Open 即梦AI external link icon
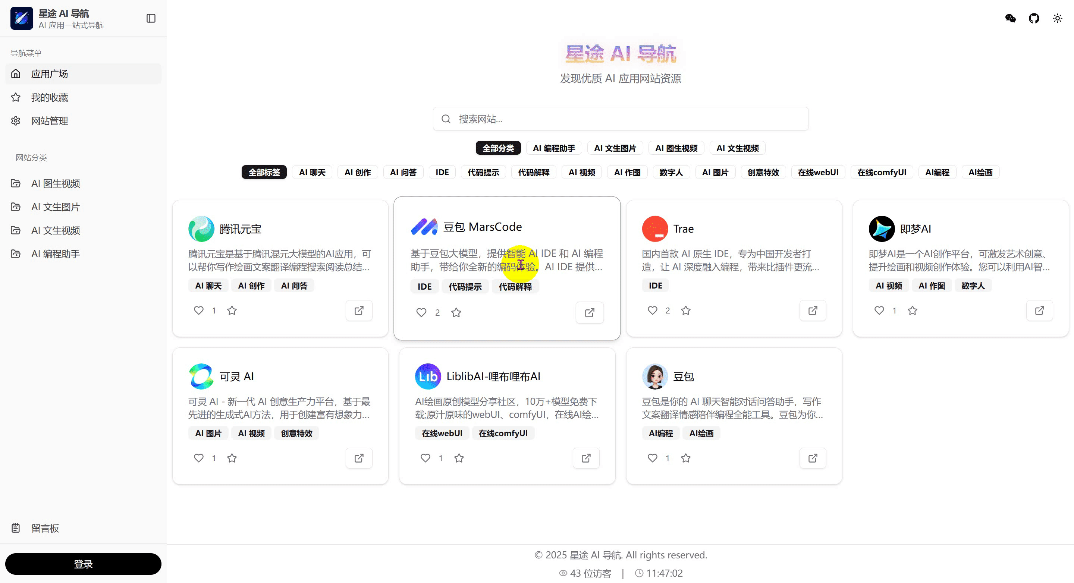1074x583 pixels. tap(1040, 311)
